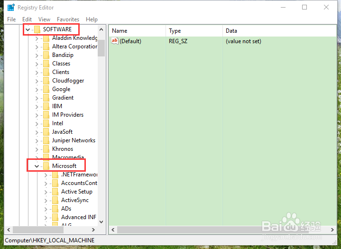Expand the IBM key arrow
Screen dimensions: 341x249
pyautogui.click(x=37, y=107)
